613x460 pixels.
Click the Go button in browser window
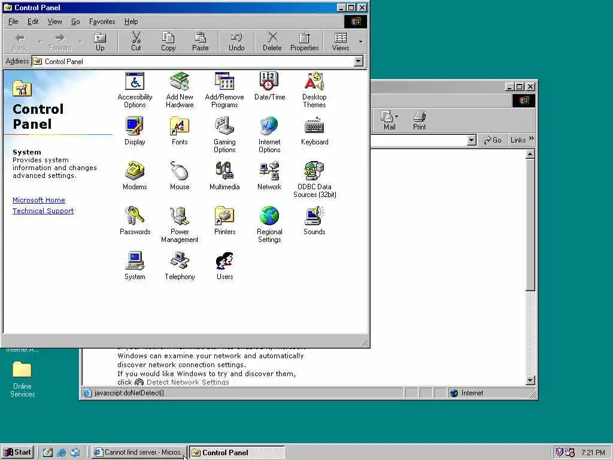pyautogui.click(x=493, y=140)
